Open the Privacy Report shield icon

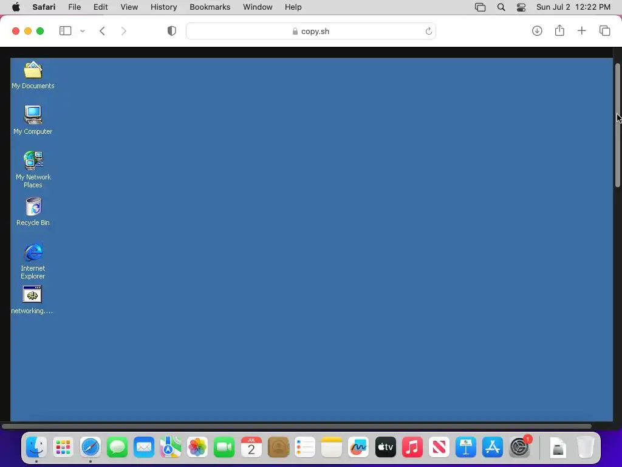point(172,31)
